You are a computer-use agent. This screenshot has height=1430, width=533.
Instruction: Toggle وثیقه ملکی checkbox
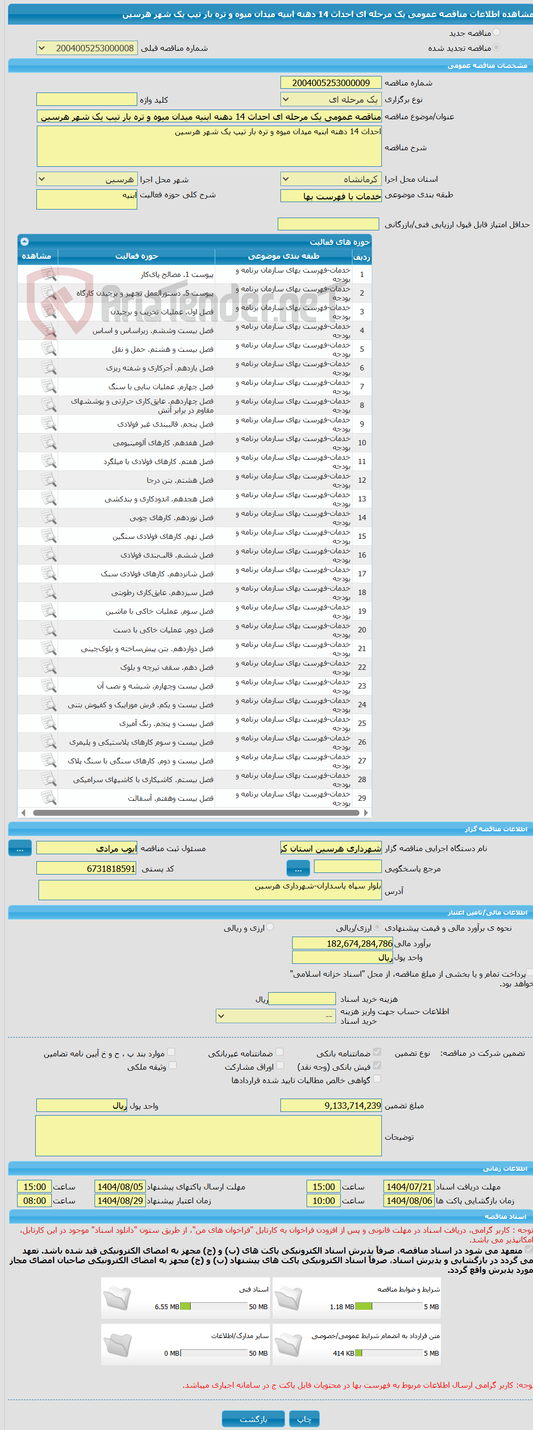(173, 1065)
